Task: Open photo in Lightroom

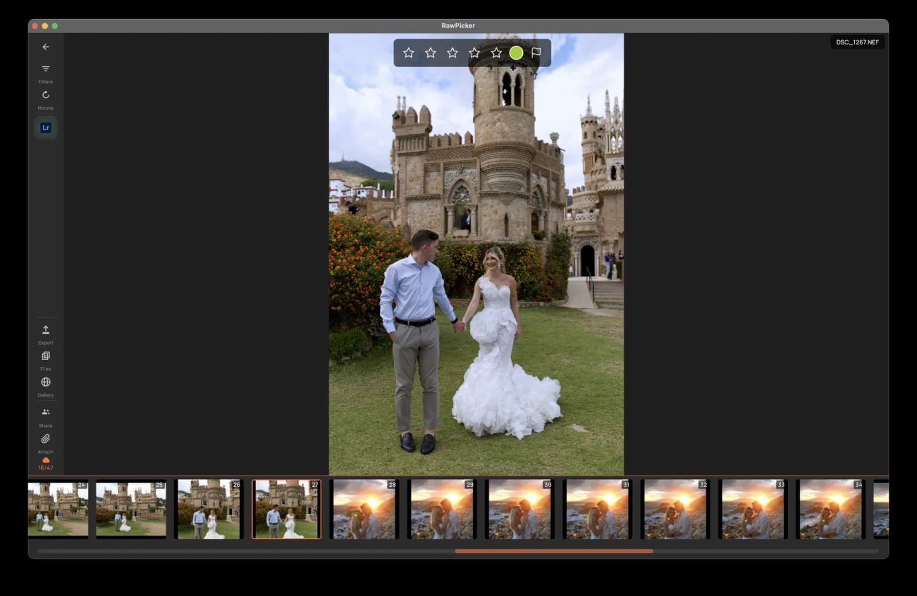Action: click(x=46, y=128)
